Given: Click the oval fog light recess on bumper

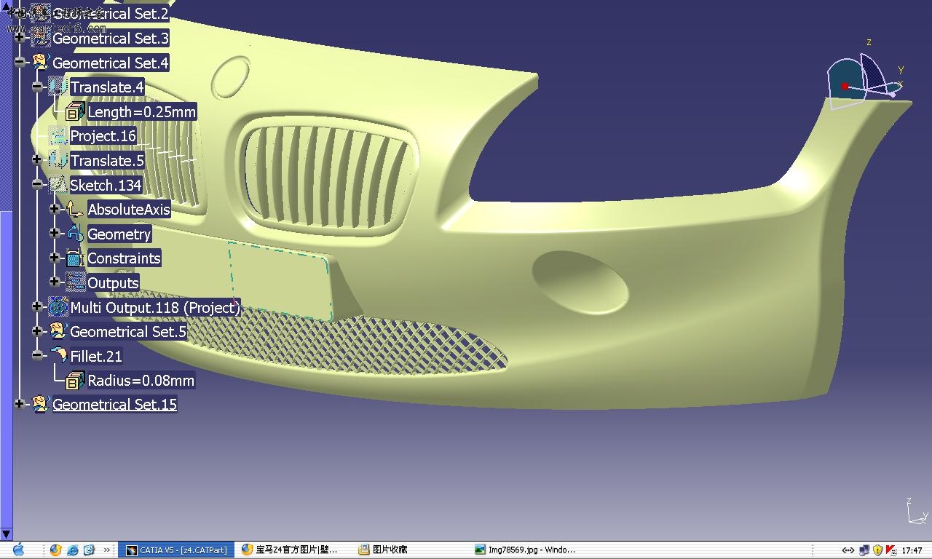Looking at the screenshot, I should [580, 282].
